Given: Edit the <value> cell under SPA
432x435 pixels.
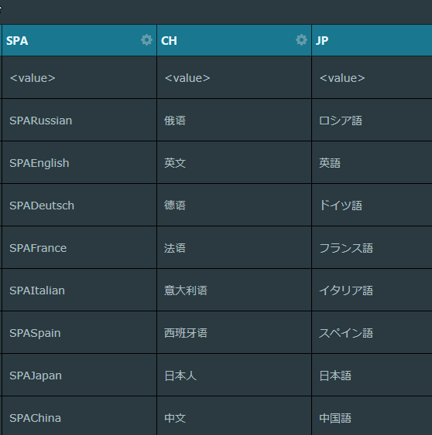Looking at the screenshot, I should [79, 77].
